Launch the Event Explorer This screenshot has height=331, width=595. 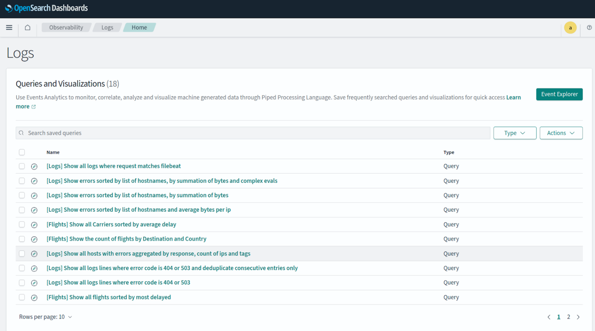[x=559, y=94]
